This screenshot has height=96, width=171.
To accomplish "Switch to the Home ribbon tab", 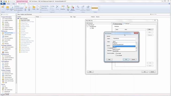I will 8,4.
